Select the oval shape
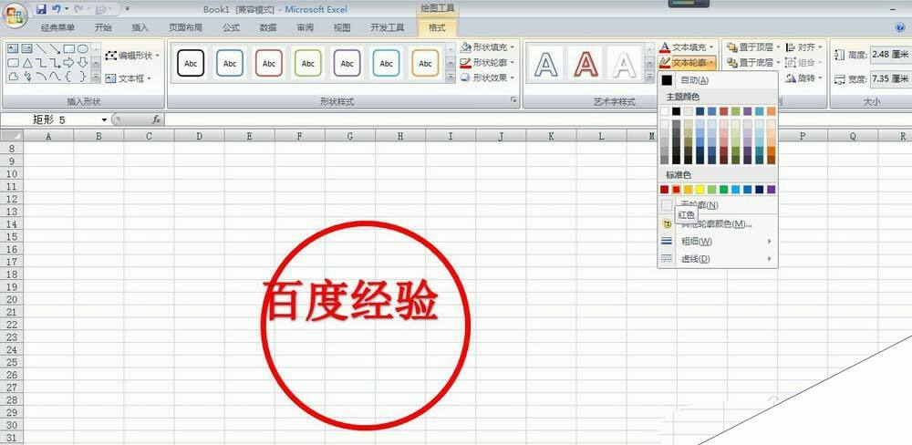Image resolution: width=912 pixels, height=445 pixels. click(83, 48)
